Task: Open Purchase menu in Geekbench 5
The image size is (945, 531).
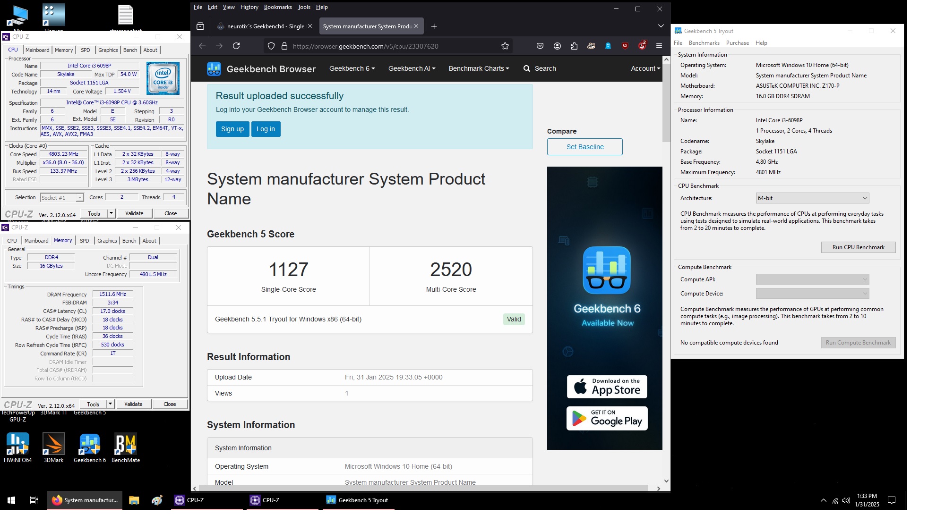Action: tap(738, 43)
